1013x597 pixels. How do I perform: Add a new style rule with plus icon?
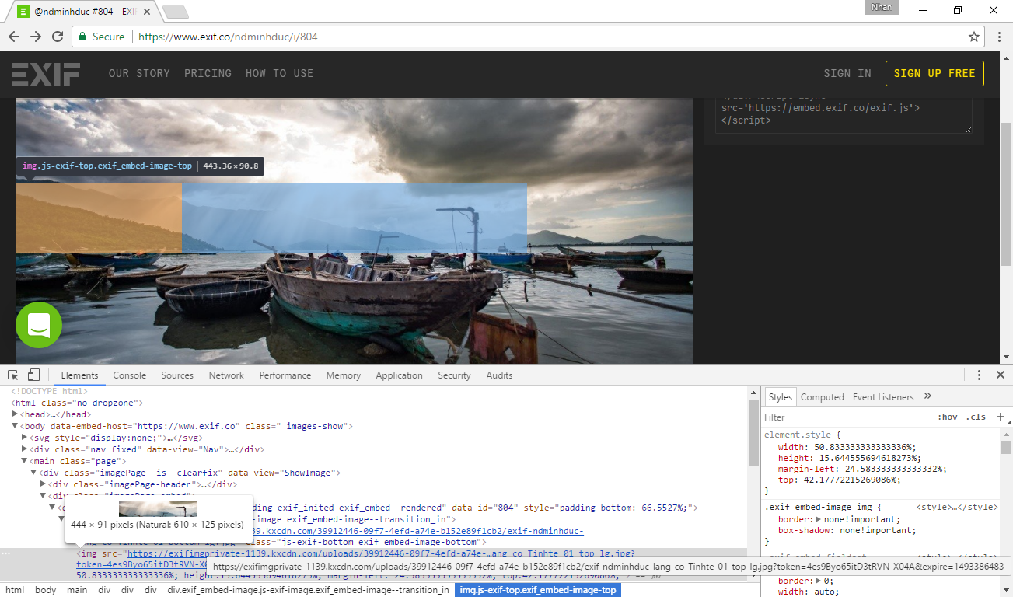click(1001, 417)
